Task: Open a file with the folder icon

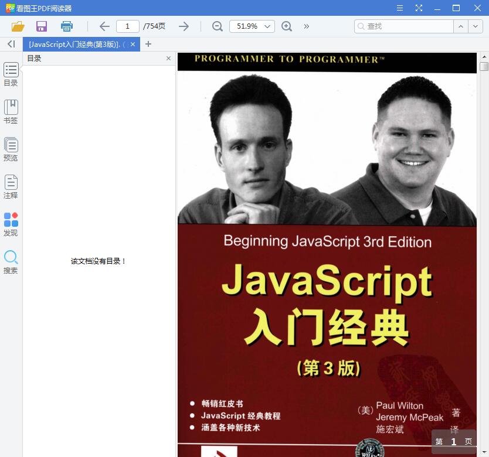Action: [x=18, y=26]
